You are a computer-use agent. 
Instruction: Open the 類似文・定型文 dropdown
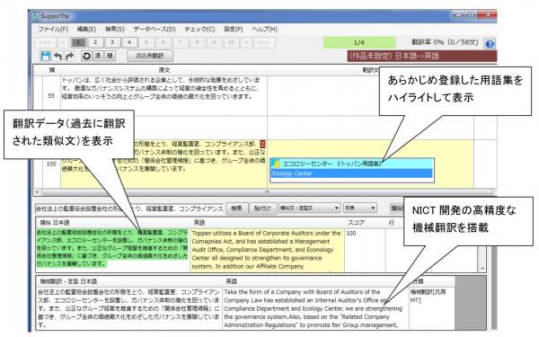309,208
